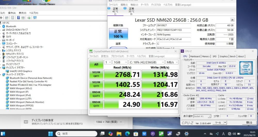Open File Explorer from the taskbar
The height and width of the screenshot is (137, 258).
[x=119, y=134]
